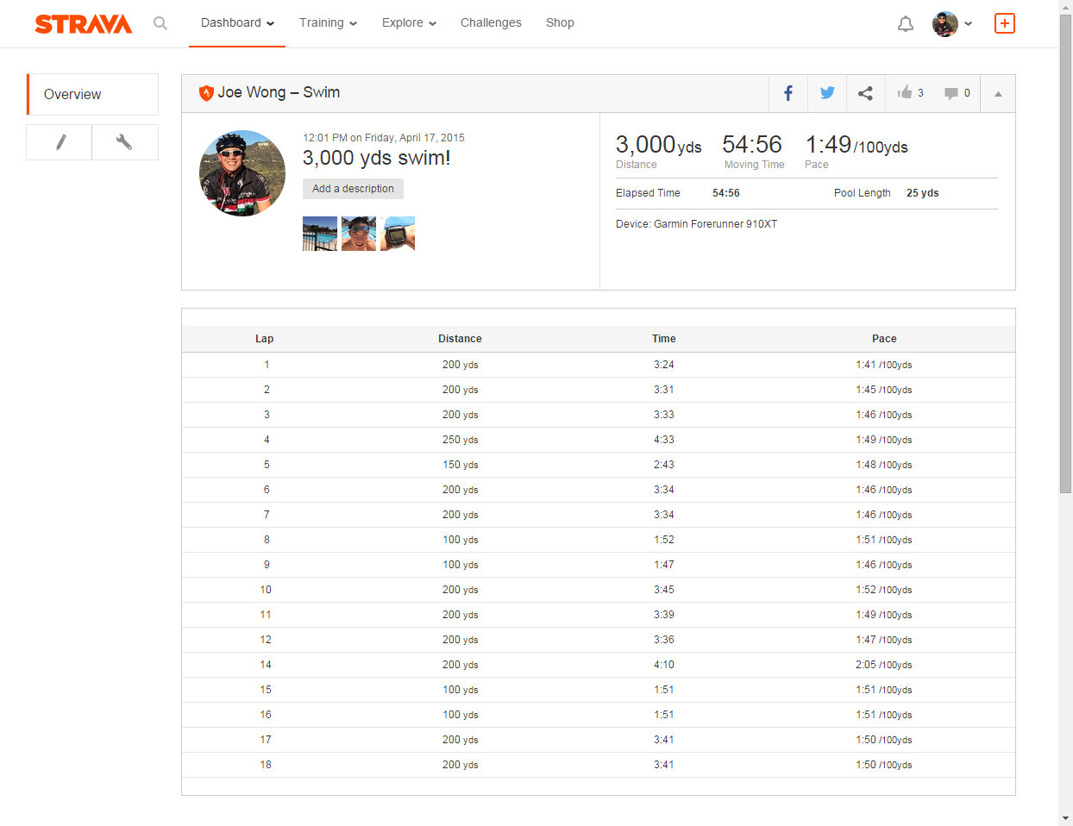Image resolution: width=1073 pixels, height=826 pixels.
Task: Click the Strava logo
Action: (83, 23)
